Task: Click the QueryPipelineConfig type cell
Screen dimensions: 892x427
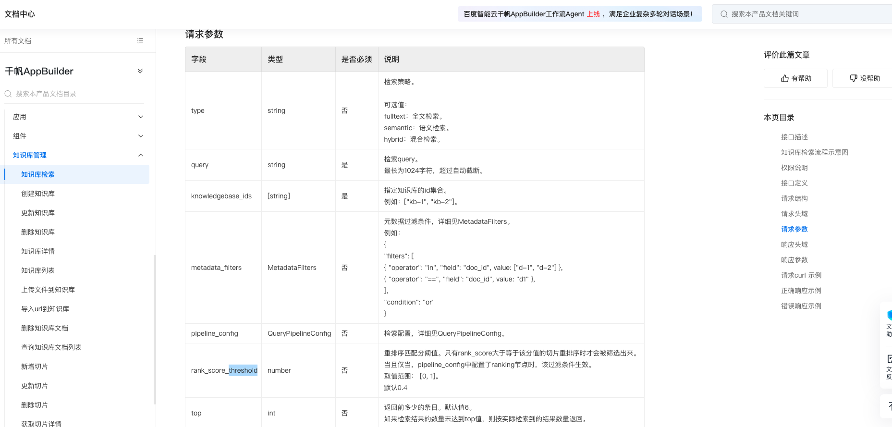Action: click(299, 333)
